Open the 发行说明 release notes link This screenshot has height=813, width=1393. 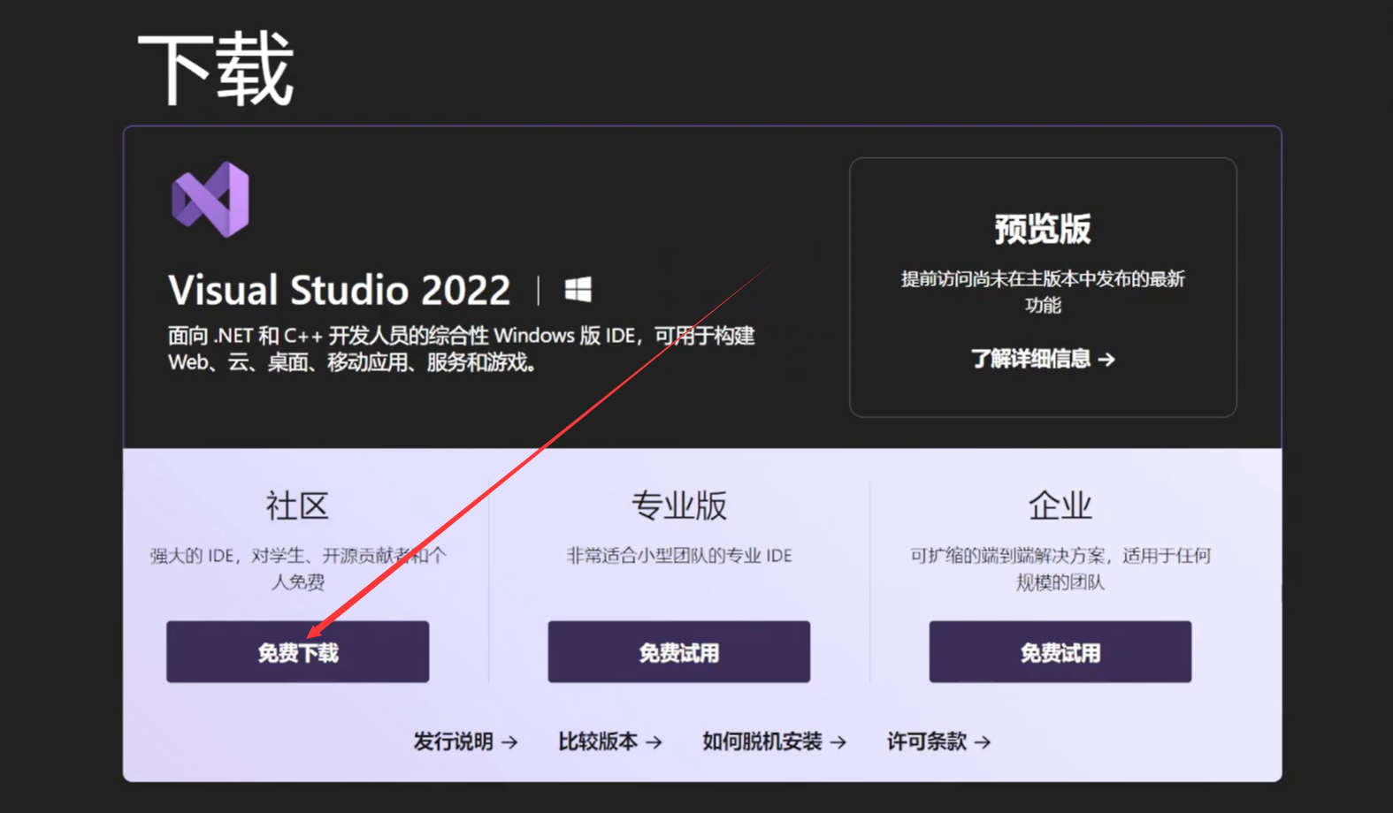(x=453, y=741)
